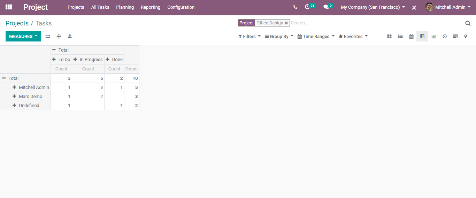Switch to Graph view

[433, 36]
